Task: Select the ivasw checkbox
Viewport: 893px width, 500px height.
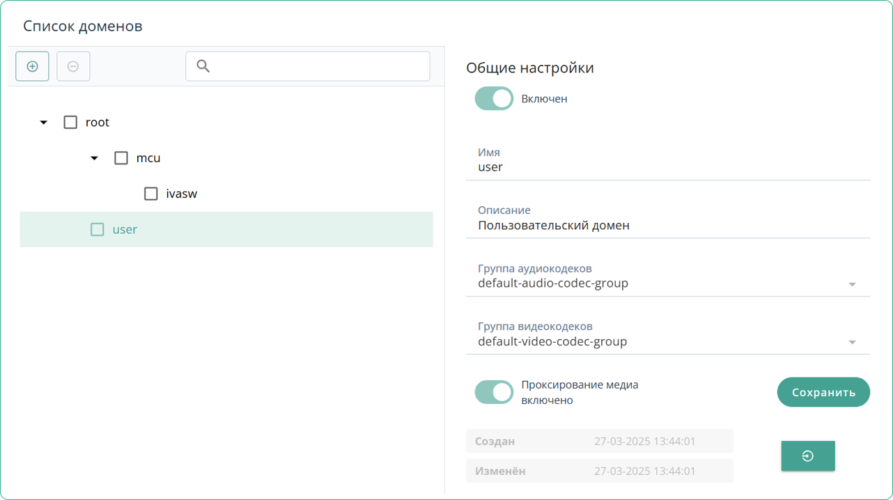Action: (x=151, y=194)
